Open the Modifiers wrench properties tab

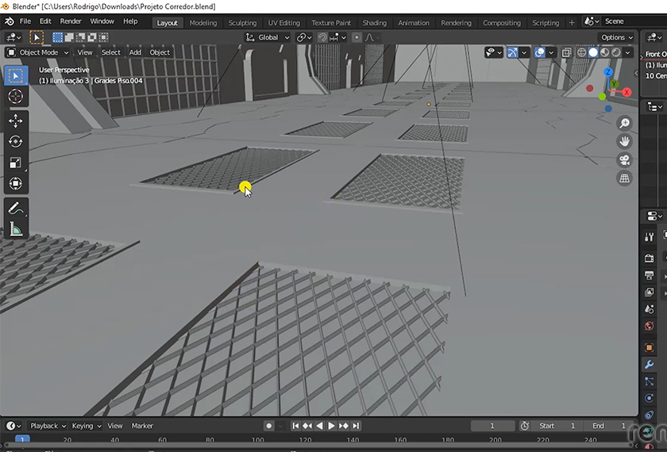click(x=649, y=365)
